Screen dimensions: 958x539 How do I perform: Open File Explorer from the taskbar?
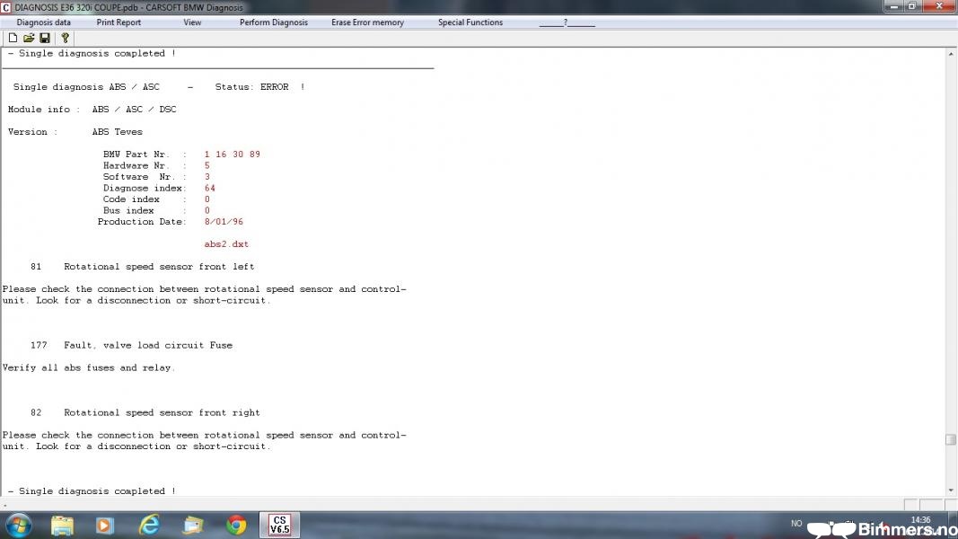[62, 526]
